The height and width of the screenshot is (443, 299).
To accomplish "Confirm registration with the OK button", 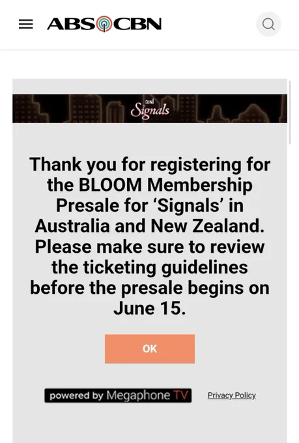I will (x=150, y=349).
